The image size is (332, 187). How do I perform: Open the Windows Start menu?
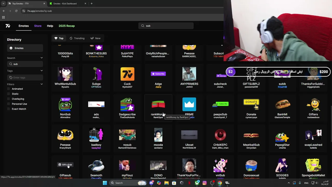pos(105,183)
